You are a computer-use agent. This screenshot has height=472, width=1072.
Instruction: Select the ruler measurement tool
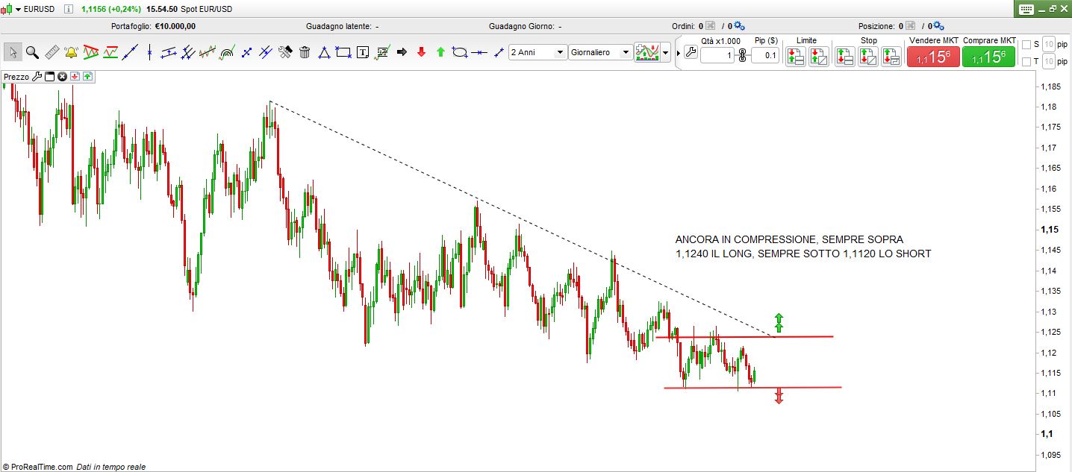52,52
